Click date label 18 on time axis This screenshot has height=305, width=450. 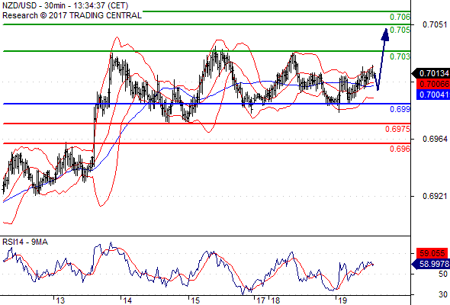tap(275, 300)
